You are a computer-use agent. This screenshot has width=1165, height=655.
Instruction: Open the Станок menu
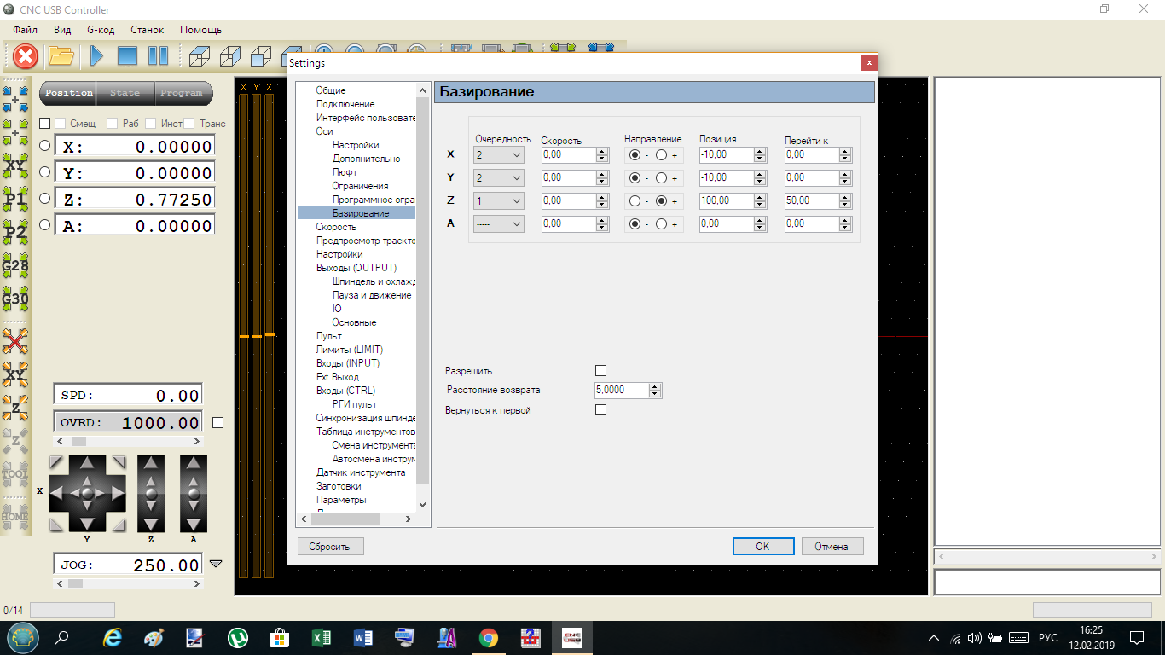[148, 30]
